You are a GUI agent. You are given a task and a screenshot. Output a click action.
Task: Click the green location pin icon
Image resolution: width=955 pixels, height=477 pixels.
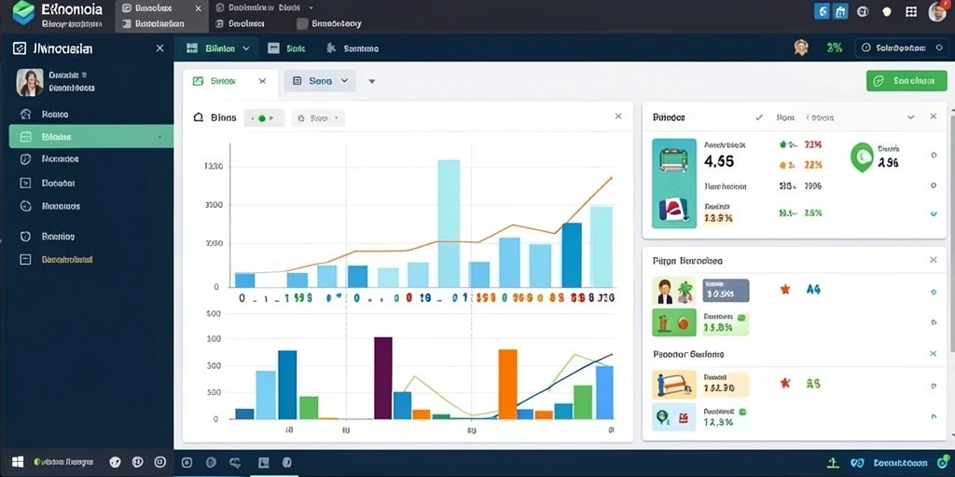[x=861, y=157]
